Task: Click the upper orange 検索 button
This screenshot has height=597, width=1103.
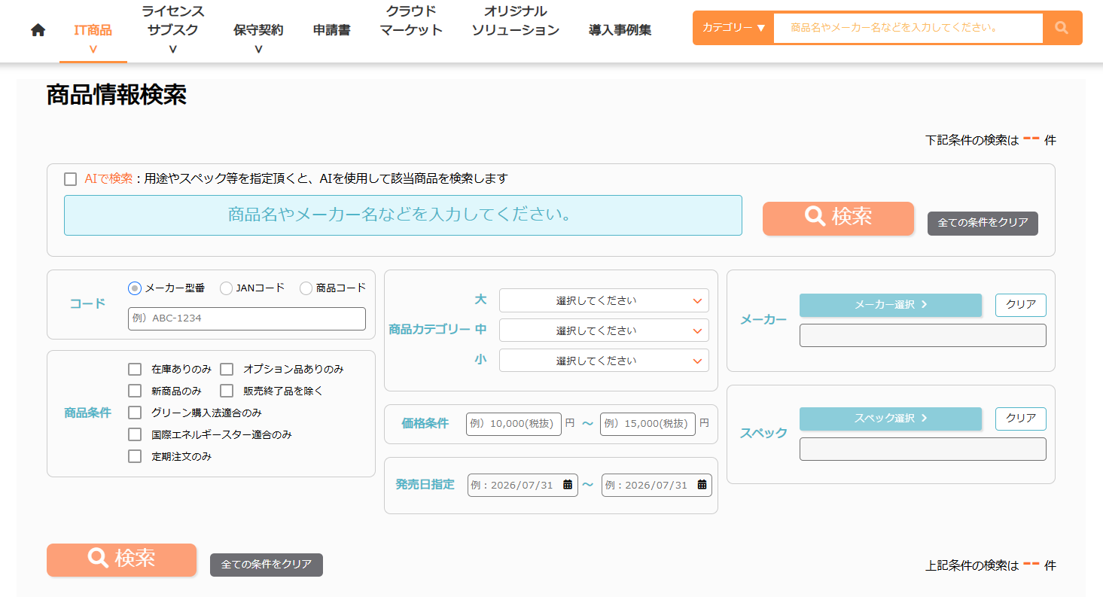Action: coord(838,218)
